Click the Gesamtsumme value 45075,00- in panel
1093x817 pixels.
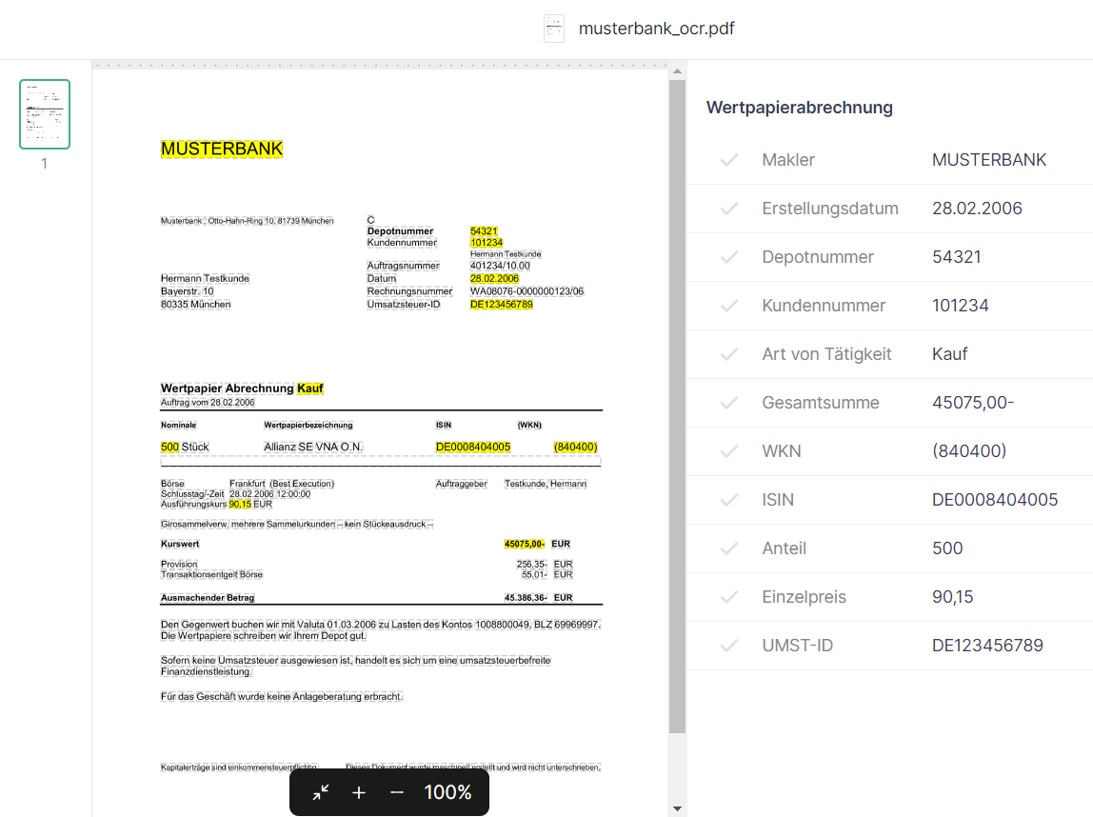(973, 403)
